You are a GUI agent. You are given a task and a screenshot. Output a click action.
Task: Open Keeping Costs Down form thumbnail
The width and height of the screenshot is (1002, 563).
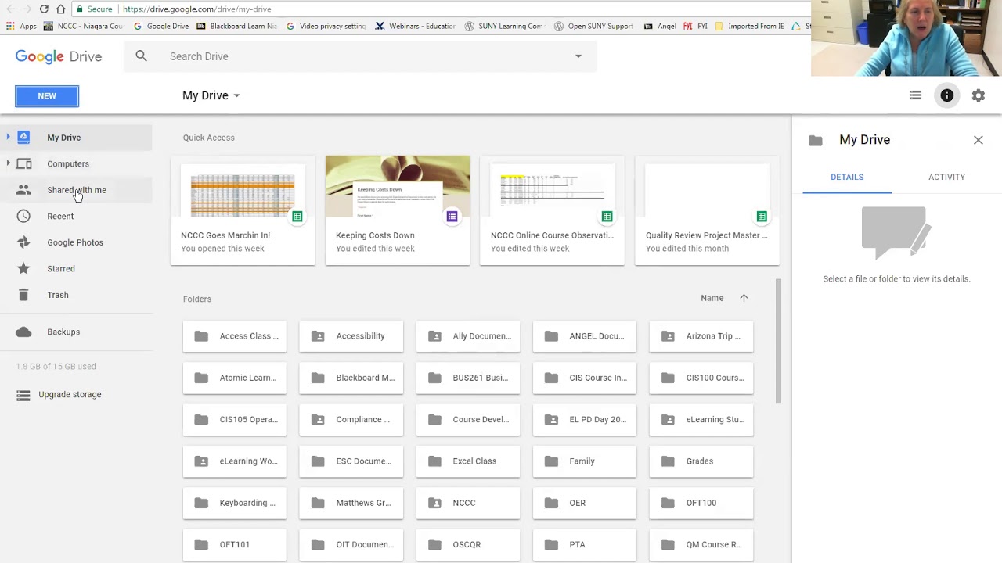[x=398, y=211]
